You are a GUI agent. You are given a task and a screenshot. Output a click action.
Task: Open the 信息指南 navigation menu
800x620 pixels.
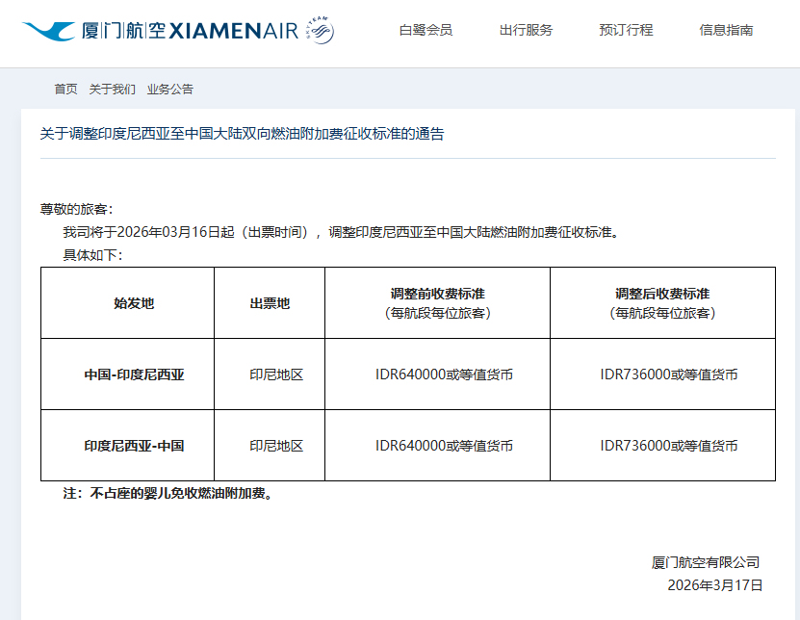[x=726, y=30]
